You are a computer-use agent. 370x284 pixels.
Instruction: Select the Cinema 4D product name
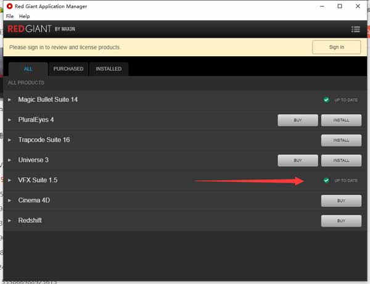tap(34, 201)
